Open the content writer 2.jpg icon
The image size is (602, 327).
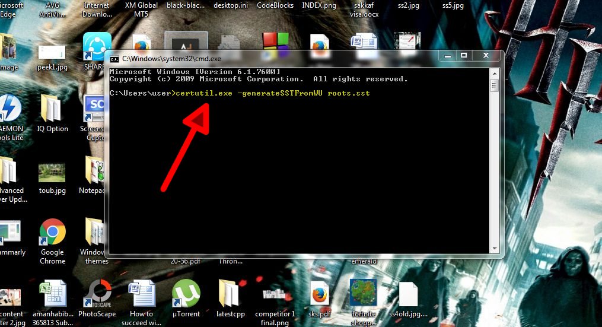10,297
